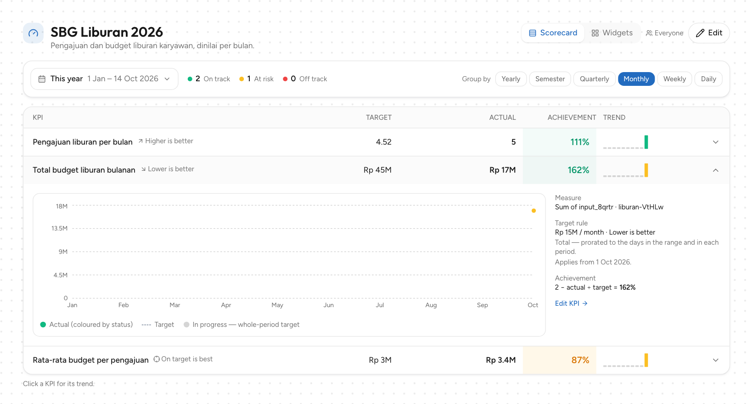753x404 pixels.
Task: Click the calendar icon in date picker
Action: click(x=42, y=79)
